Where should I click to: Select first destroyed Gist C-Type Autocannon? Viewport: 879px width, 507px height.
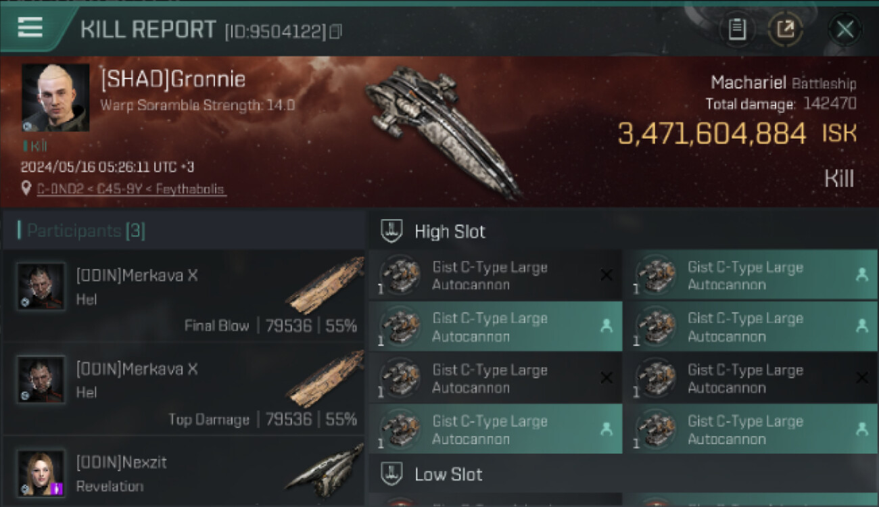click(495, 276)
